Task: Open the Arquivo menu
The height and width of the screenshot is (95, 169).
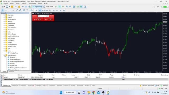Action: [6, 4]
